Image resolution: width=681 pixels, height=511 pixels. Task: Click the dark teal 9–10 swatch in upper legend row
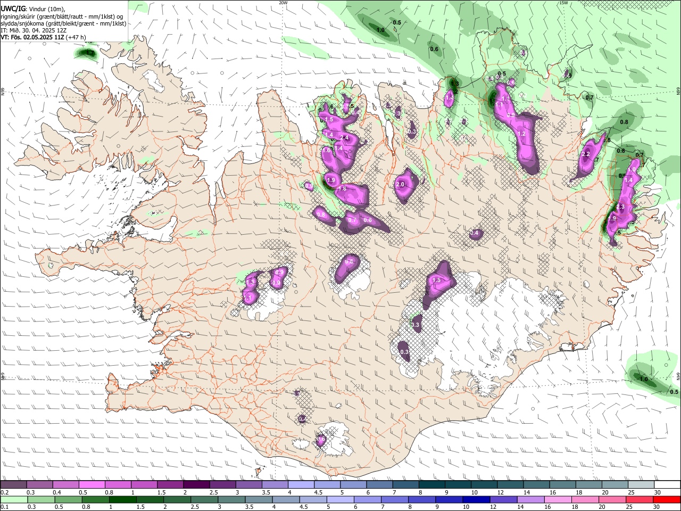pos(458,484)
